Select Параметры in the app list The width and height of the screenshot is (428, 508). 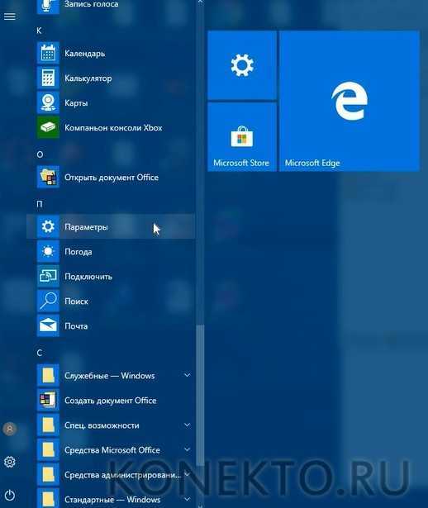click(111, 226)
